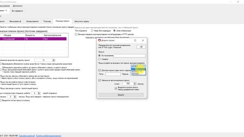Click the proxy link URL input field
This screenshot has height=137, width=244.
pyautogui.click(x=130, y=56)
